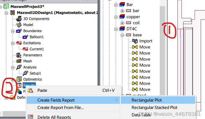Screen dimensions: 205x119
Task: Click the Balloon1 boundary icon
Action: coord(25,37)
